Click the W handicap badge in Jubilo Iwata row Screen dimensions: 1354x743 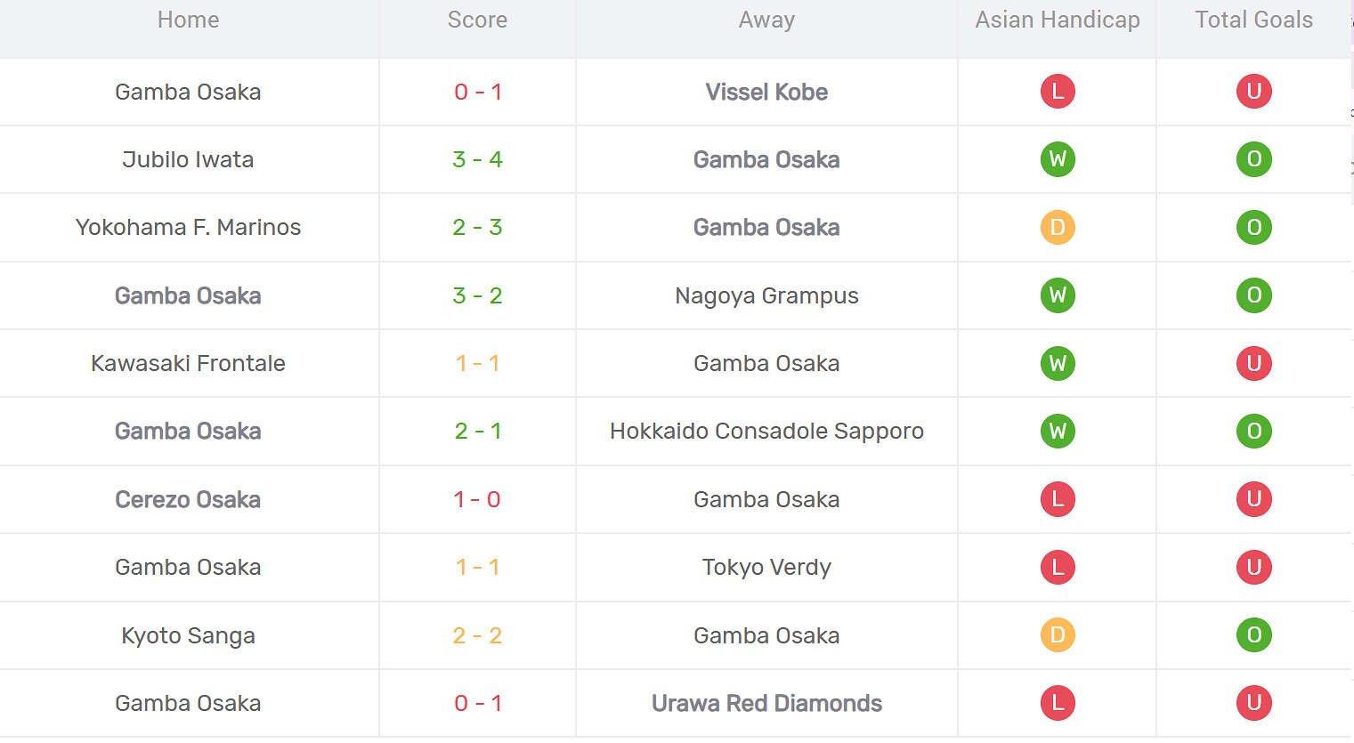tap(1058, 159)
